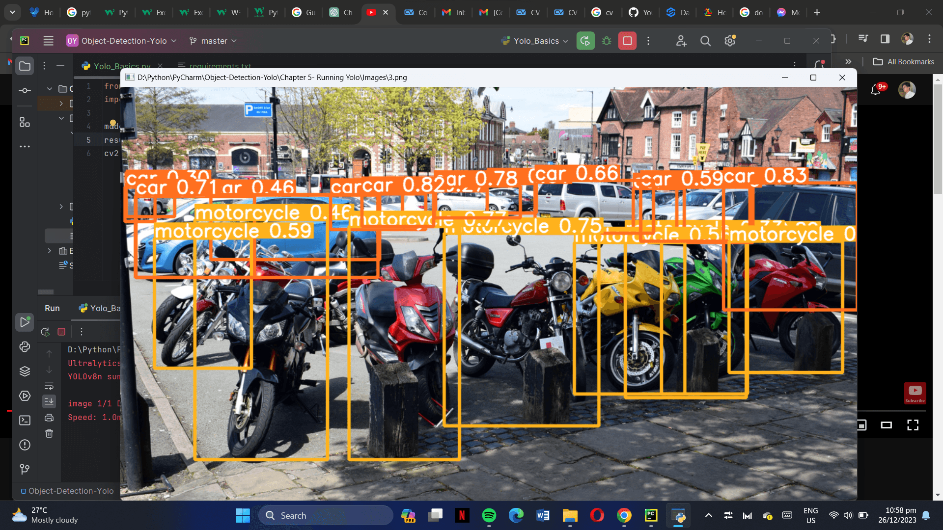Open Python Console layers icon

pos(25,371)
